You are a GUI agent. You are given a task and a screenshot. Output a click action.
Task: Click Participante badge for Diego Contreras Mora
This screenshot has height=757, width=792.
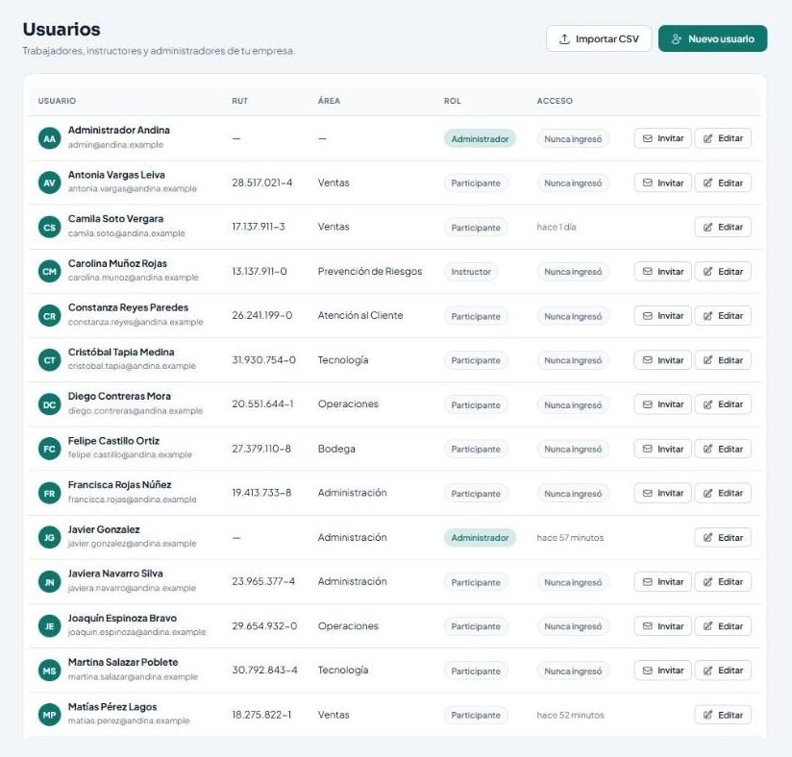[476, 405]
